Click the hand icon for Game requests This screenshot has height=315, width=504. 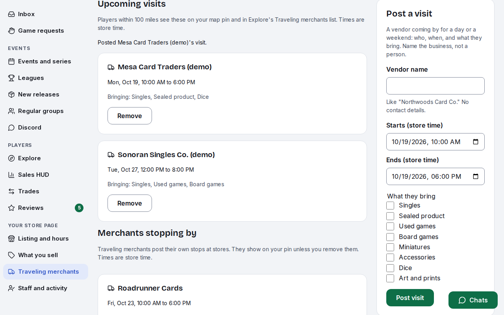point(11,31)
